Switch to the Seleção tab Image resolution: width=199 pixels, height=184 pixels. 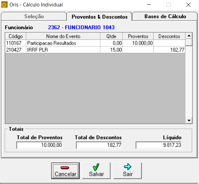point(34,17)
